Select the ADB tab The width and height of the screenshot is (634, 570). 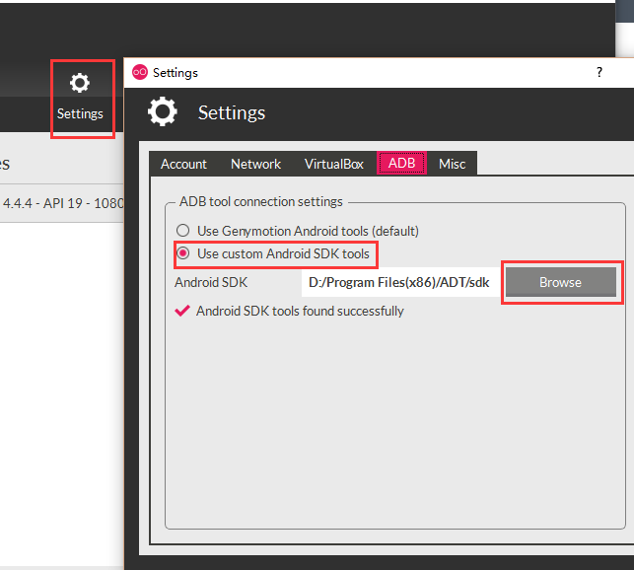click(x=401, y=163)
